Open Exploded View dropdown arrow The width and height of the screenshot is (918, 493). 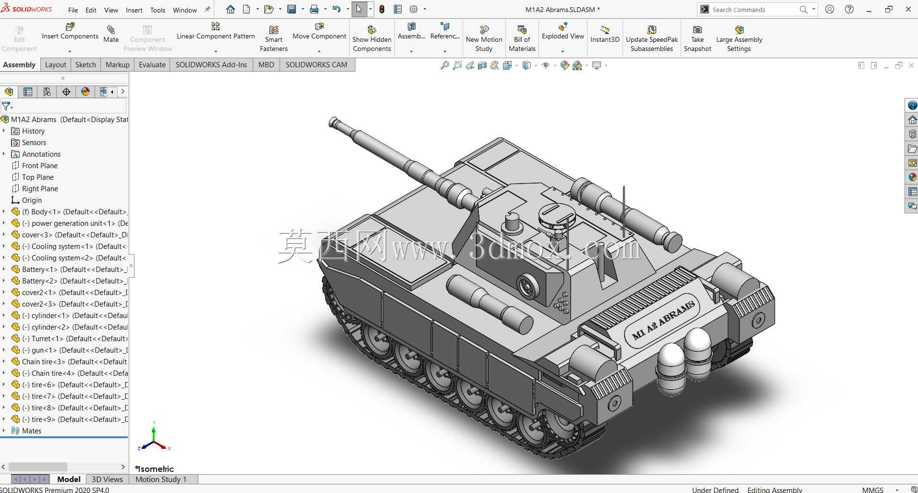click(x=563, y=51)
